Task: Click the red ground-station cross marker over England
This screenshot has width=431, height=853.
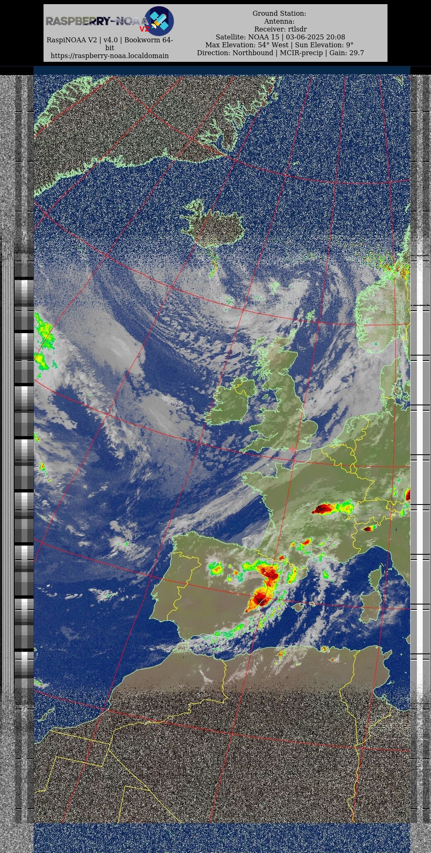Action: [293, 449]
